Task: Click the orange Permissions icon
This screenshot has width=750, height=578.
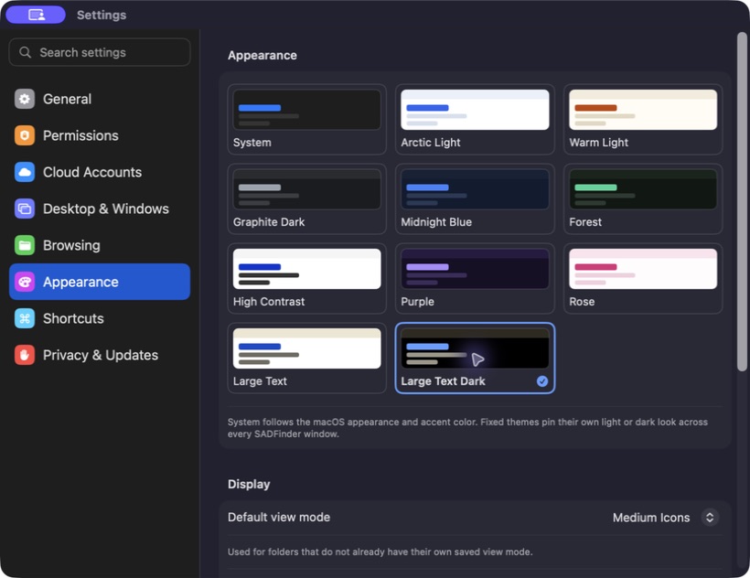Action: [25, 135]
